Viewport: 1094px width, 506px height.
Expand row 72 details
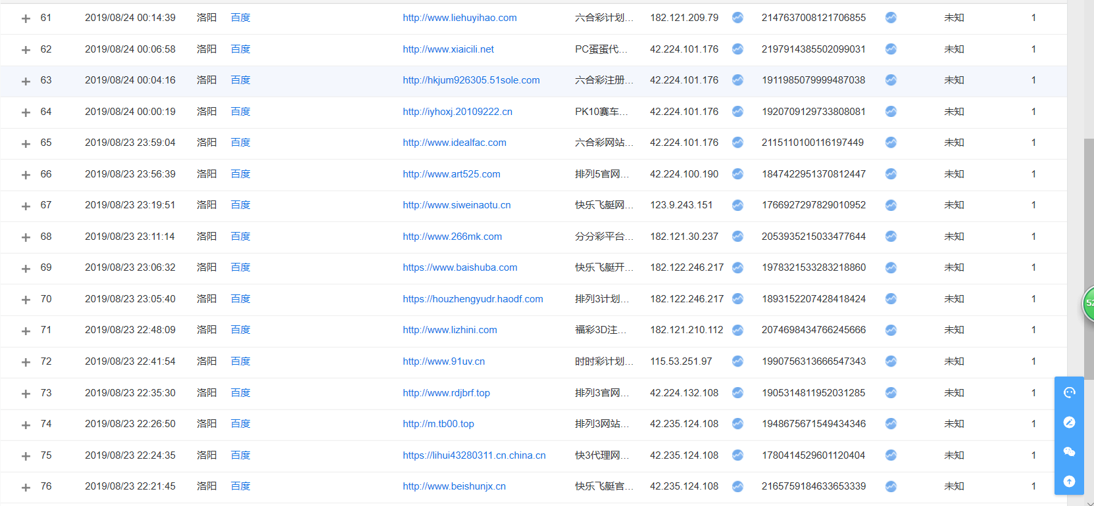(26, 362)
